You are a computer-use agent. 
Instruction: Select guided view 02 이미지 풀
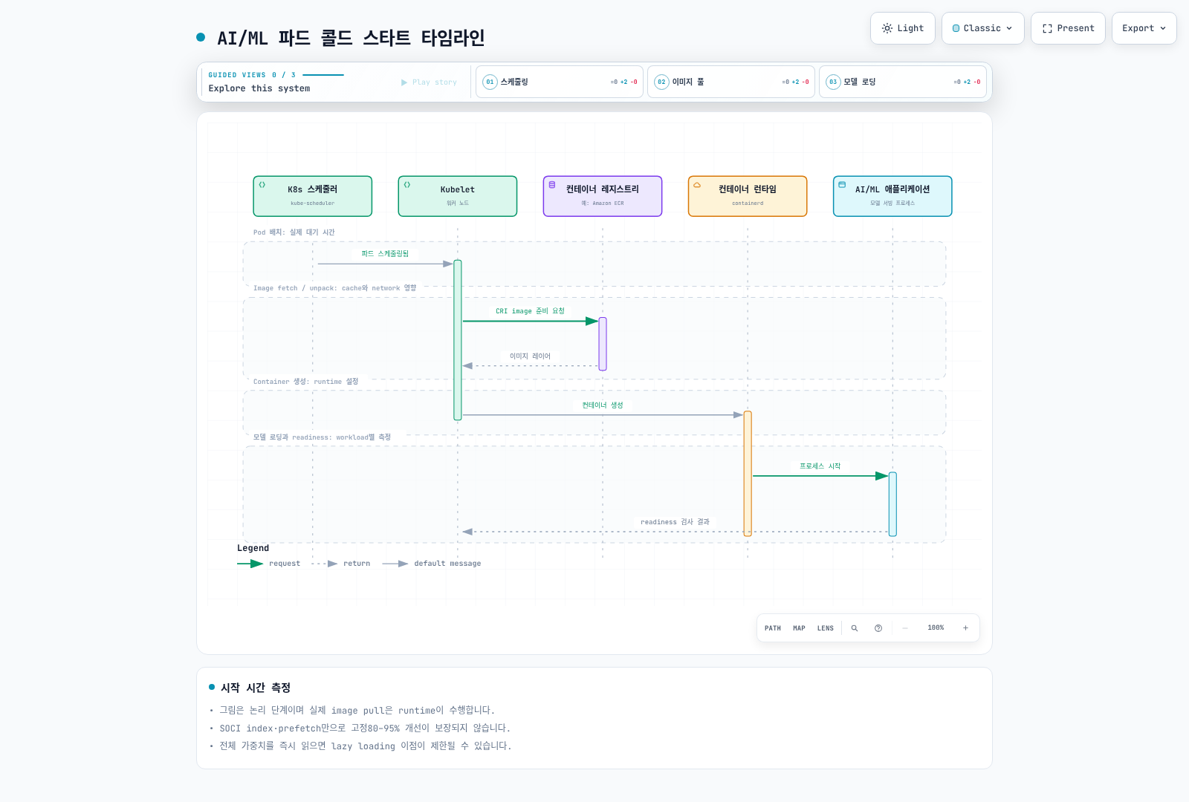[x=731, y=82]
